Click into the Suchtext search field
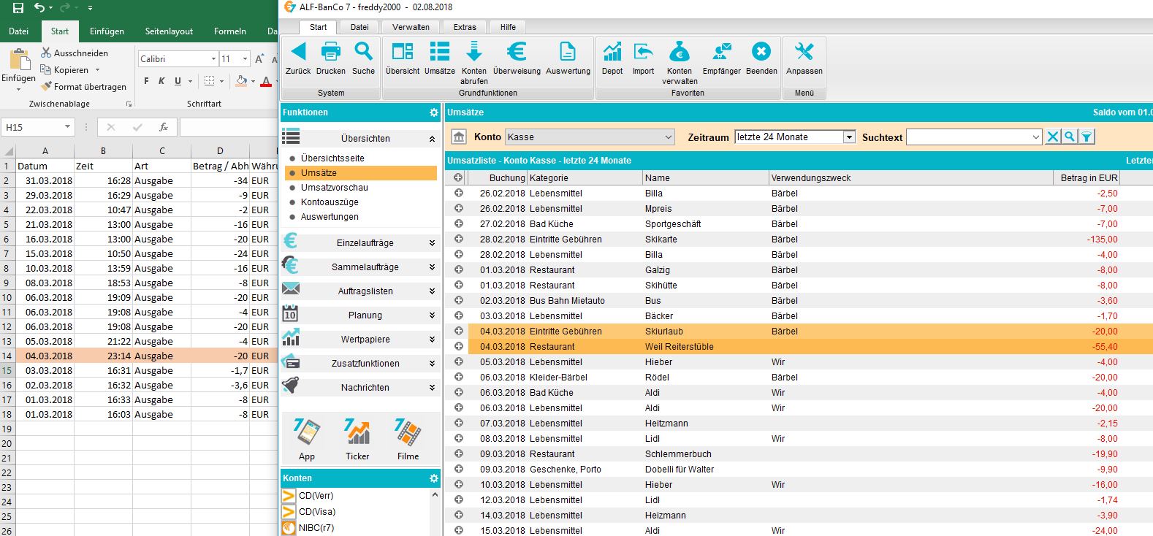The image size is (1153, 536). click(x=968, y=137)
